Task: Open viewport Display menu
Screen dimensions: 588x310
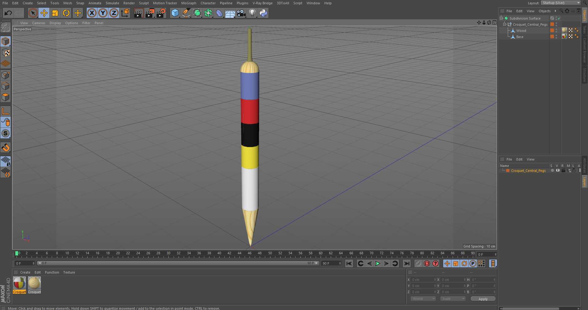Action: (x=55, y=23)
